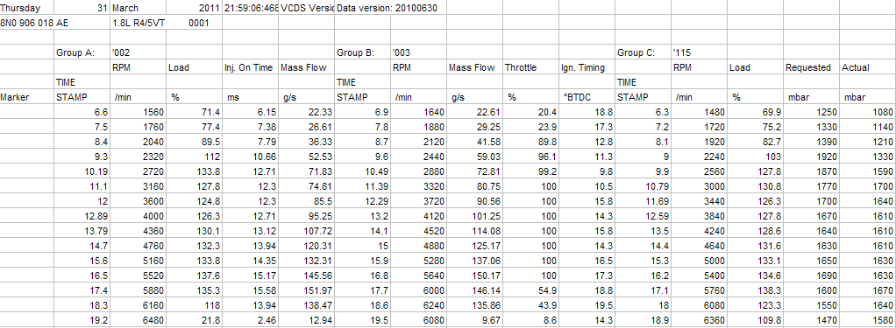Select ignition timing value 16.5
896x328 pixels.
587,260
